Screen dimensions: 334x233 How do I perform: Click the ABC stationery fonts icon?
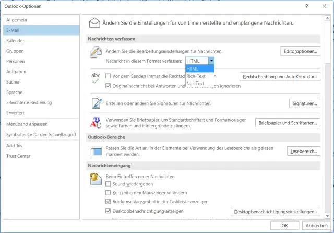coord(96,123)
